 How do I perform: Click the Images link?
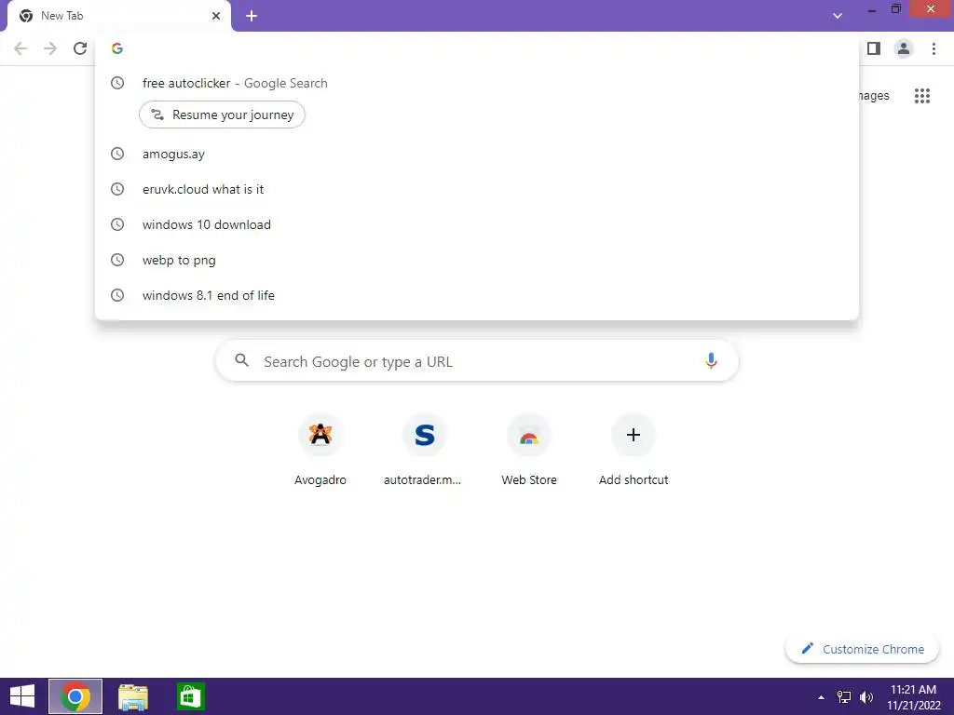(873, 96)
